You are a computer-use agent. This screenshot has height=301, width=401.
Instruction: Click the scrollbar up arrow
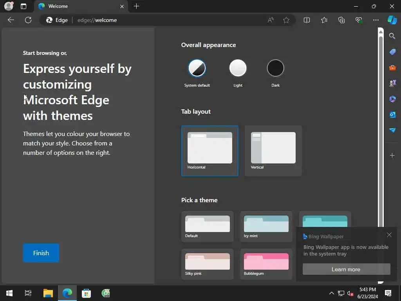tap(381, 32)
